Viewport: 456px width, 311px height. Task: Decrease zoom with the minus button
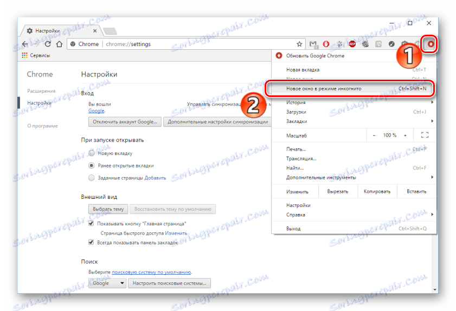click(374, 135)
